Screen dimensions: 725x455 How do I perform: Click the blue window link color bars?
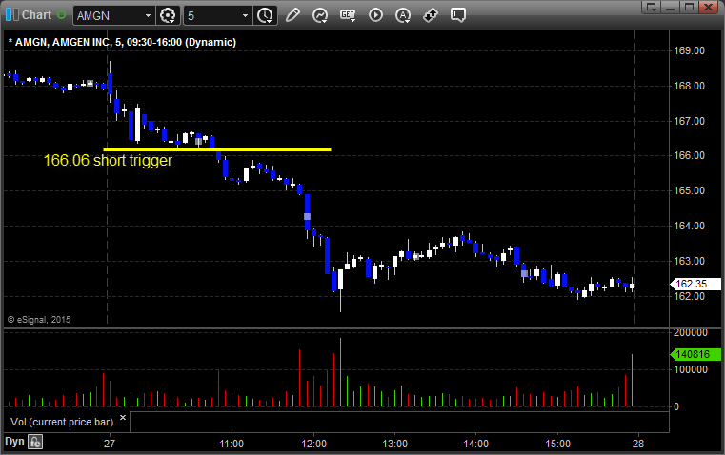12,15
